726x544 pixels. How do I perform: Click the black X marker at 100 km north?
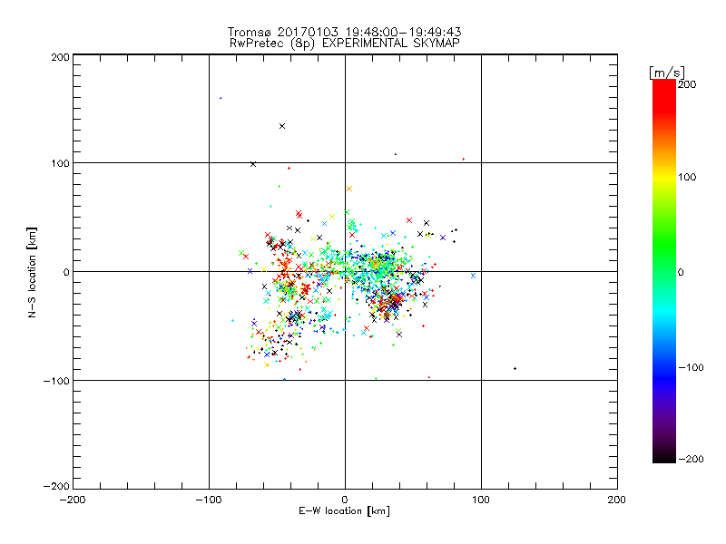(x=253, y=164)
